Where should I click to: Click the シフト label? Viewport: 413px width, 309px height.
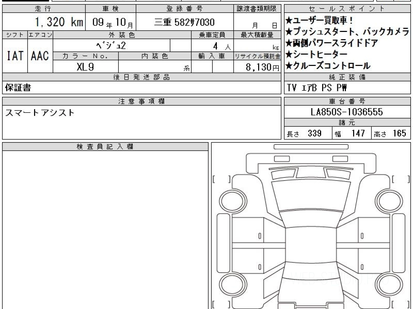click(15, 35)
